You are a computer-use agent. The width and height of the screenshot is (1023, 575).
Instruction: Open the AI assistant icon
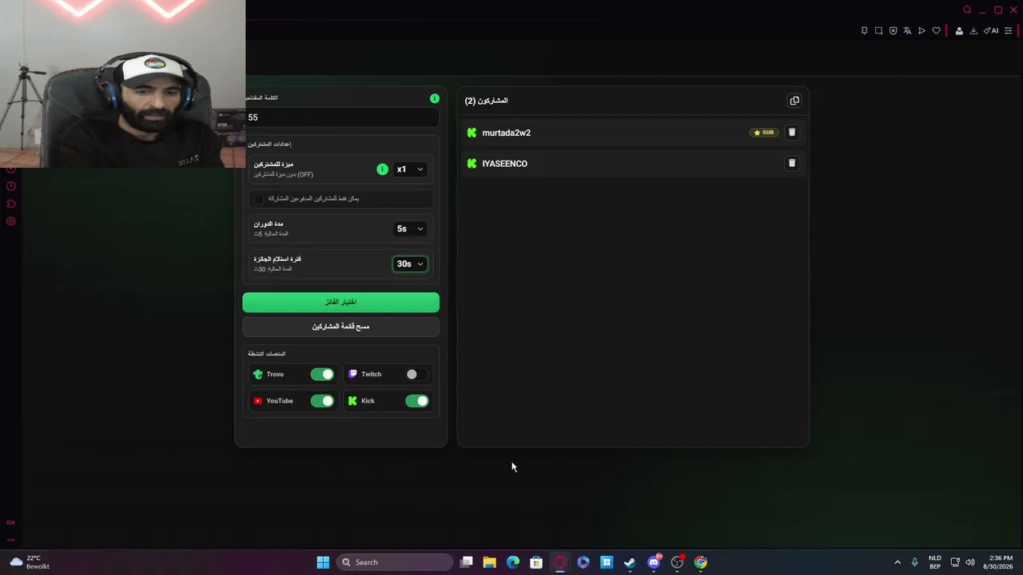[991, 30]
